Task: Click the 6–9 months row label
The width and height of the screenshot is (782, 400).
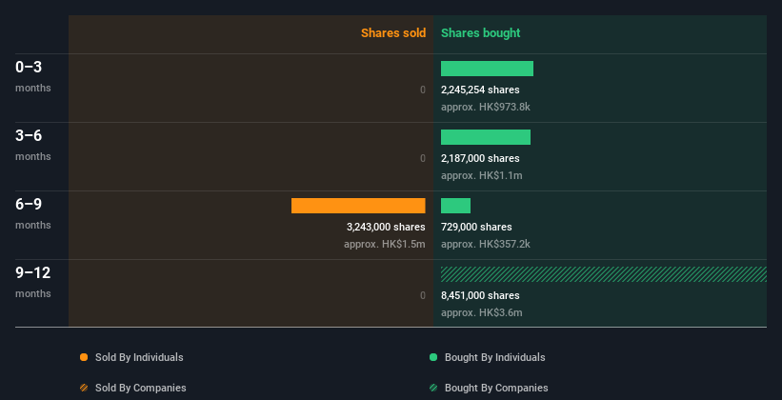Action: point(33,213)
